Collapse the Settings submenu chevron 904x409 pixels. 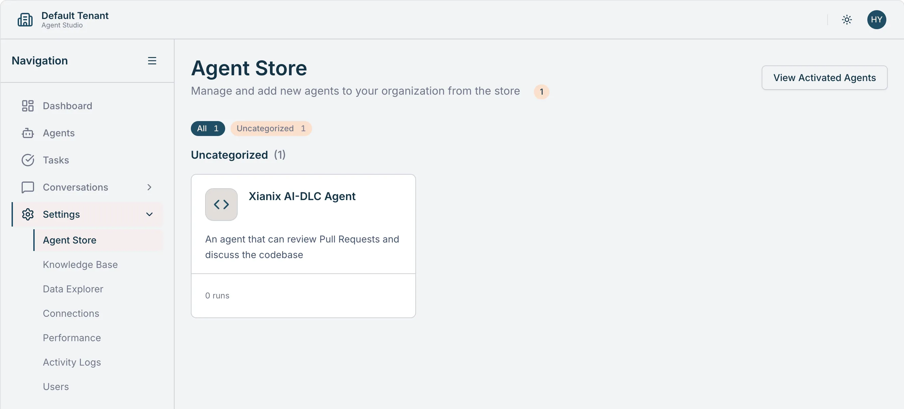149,214
